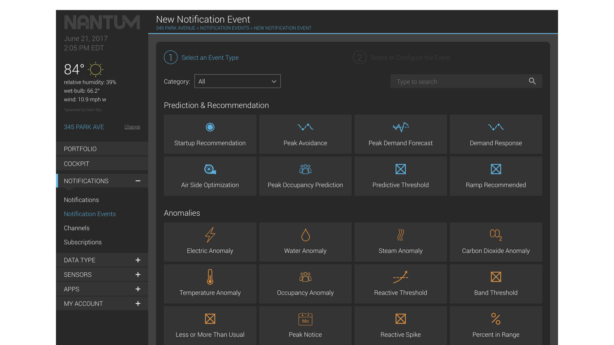
Task: Click the Peak Demand Forecast label
Action: (x=401, y=143)
